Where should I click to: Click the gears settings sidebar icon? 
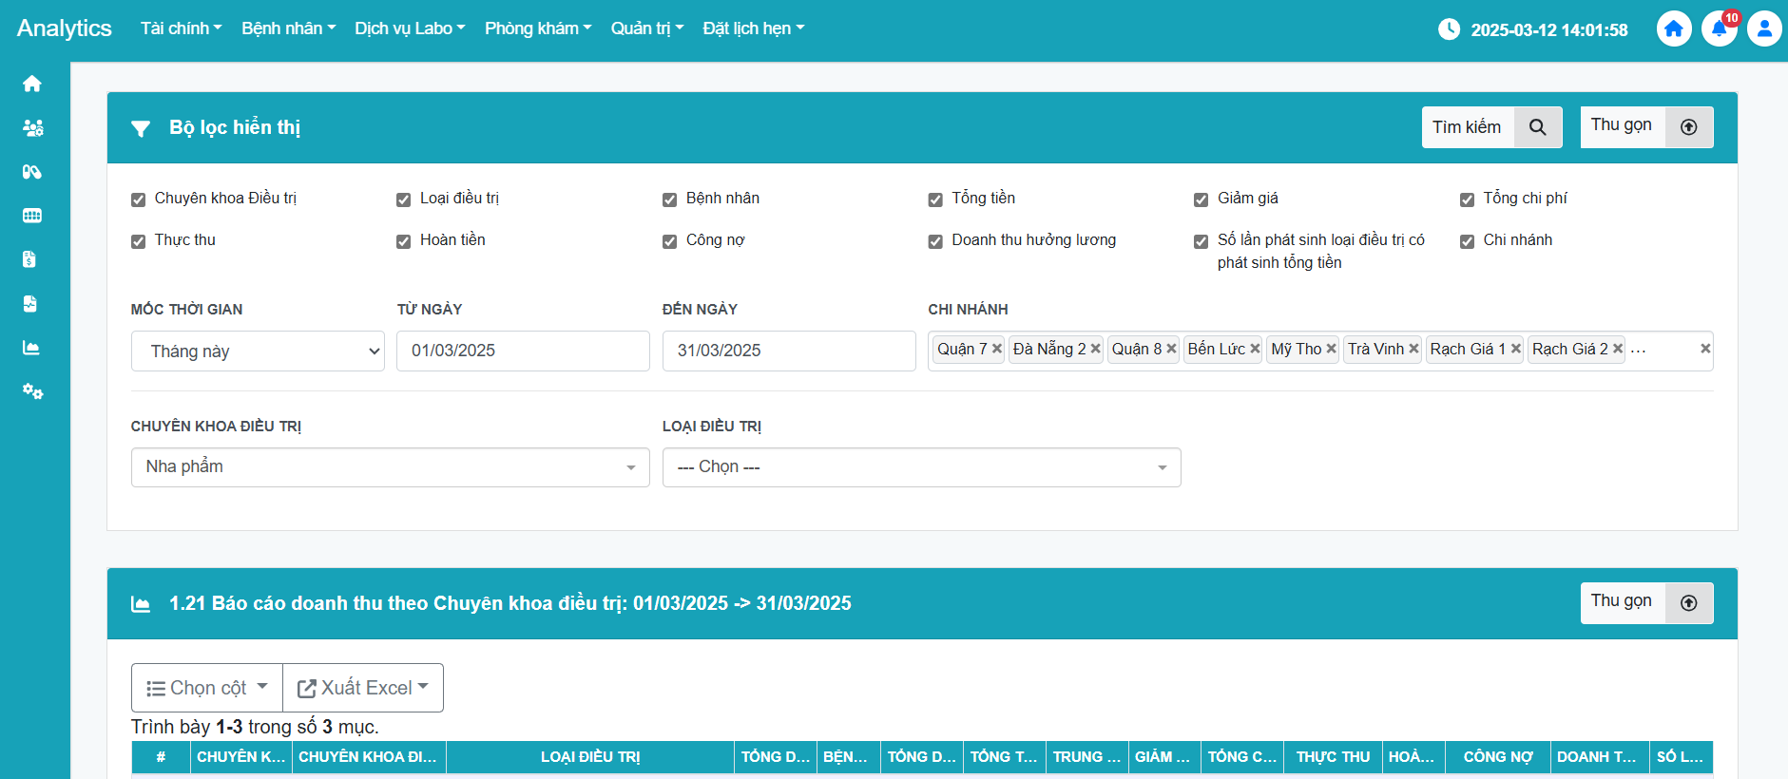(32, 391)
